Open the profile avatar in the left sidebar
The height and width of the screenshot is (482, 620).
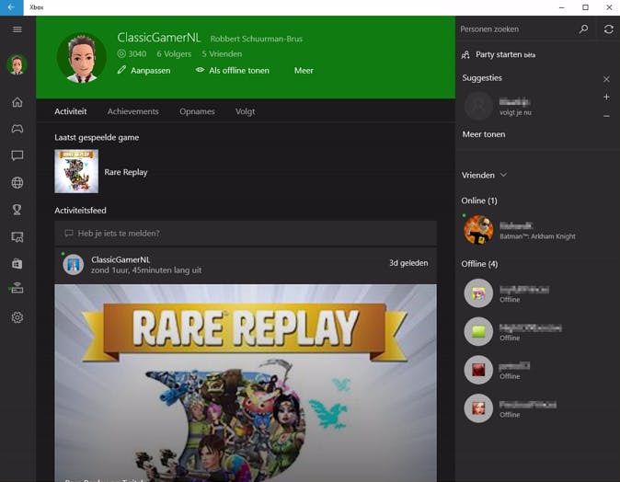[17, 64]
